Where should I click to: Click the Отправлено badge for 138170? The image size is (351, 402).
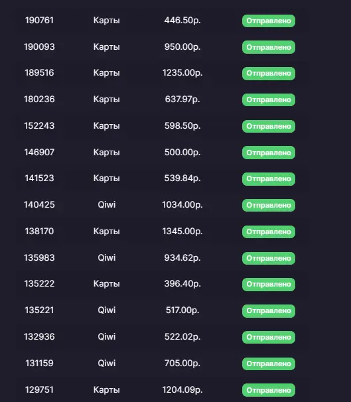pyautogui.click(x=269, y=232)
